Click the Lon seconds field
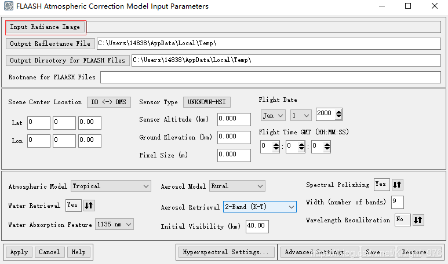This screenshot has height=264, width=448. click(89, 141)
